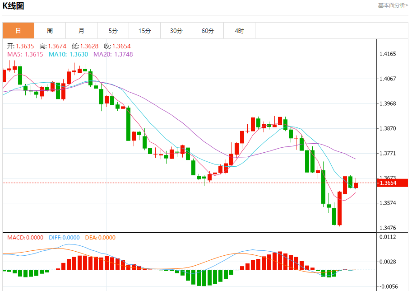Open the 基本面分析 link
The image size is (412, 291).
tap(393, 5)
